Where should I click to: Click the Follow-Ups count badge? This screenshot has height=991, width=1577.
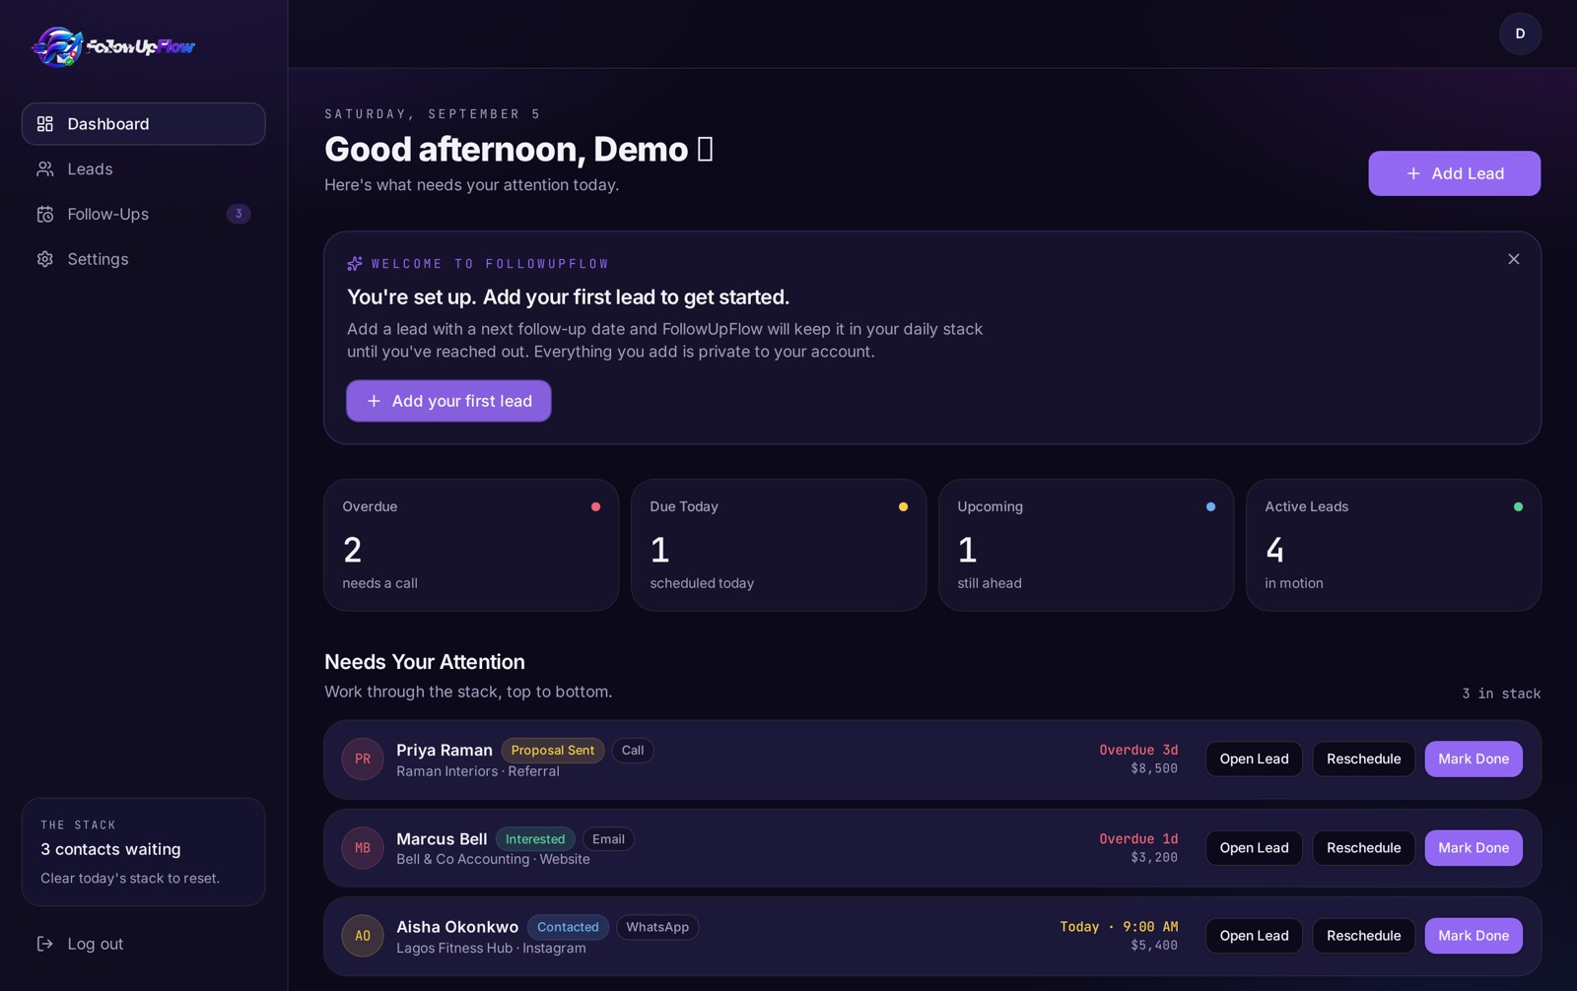pos(239,214)
